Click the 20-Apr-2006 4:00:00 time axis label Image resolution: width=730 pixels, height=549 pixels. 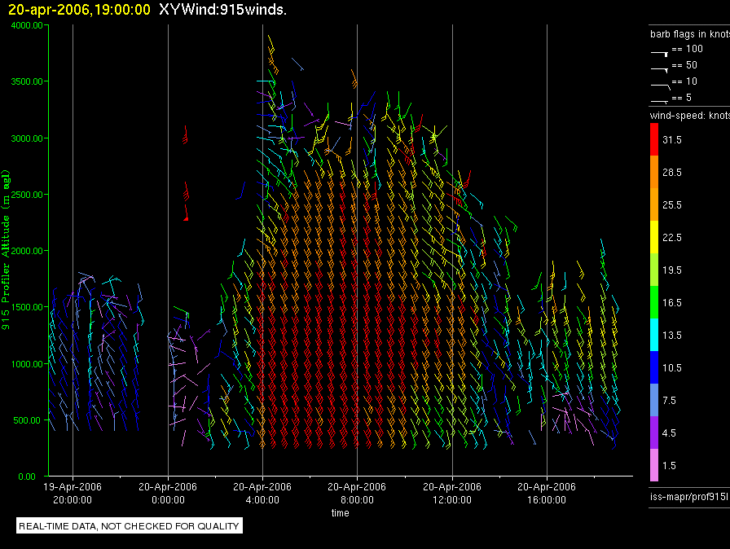click(262, 492)
